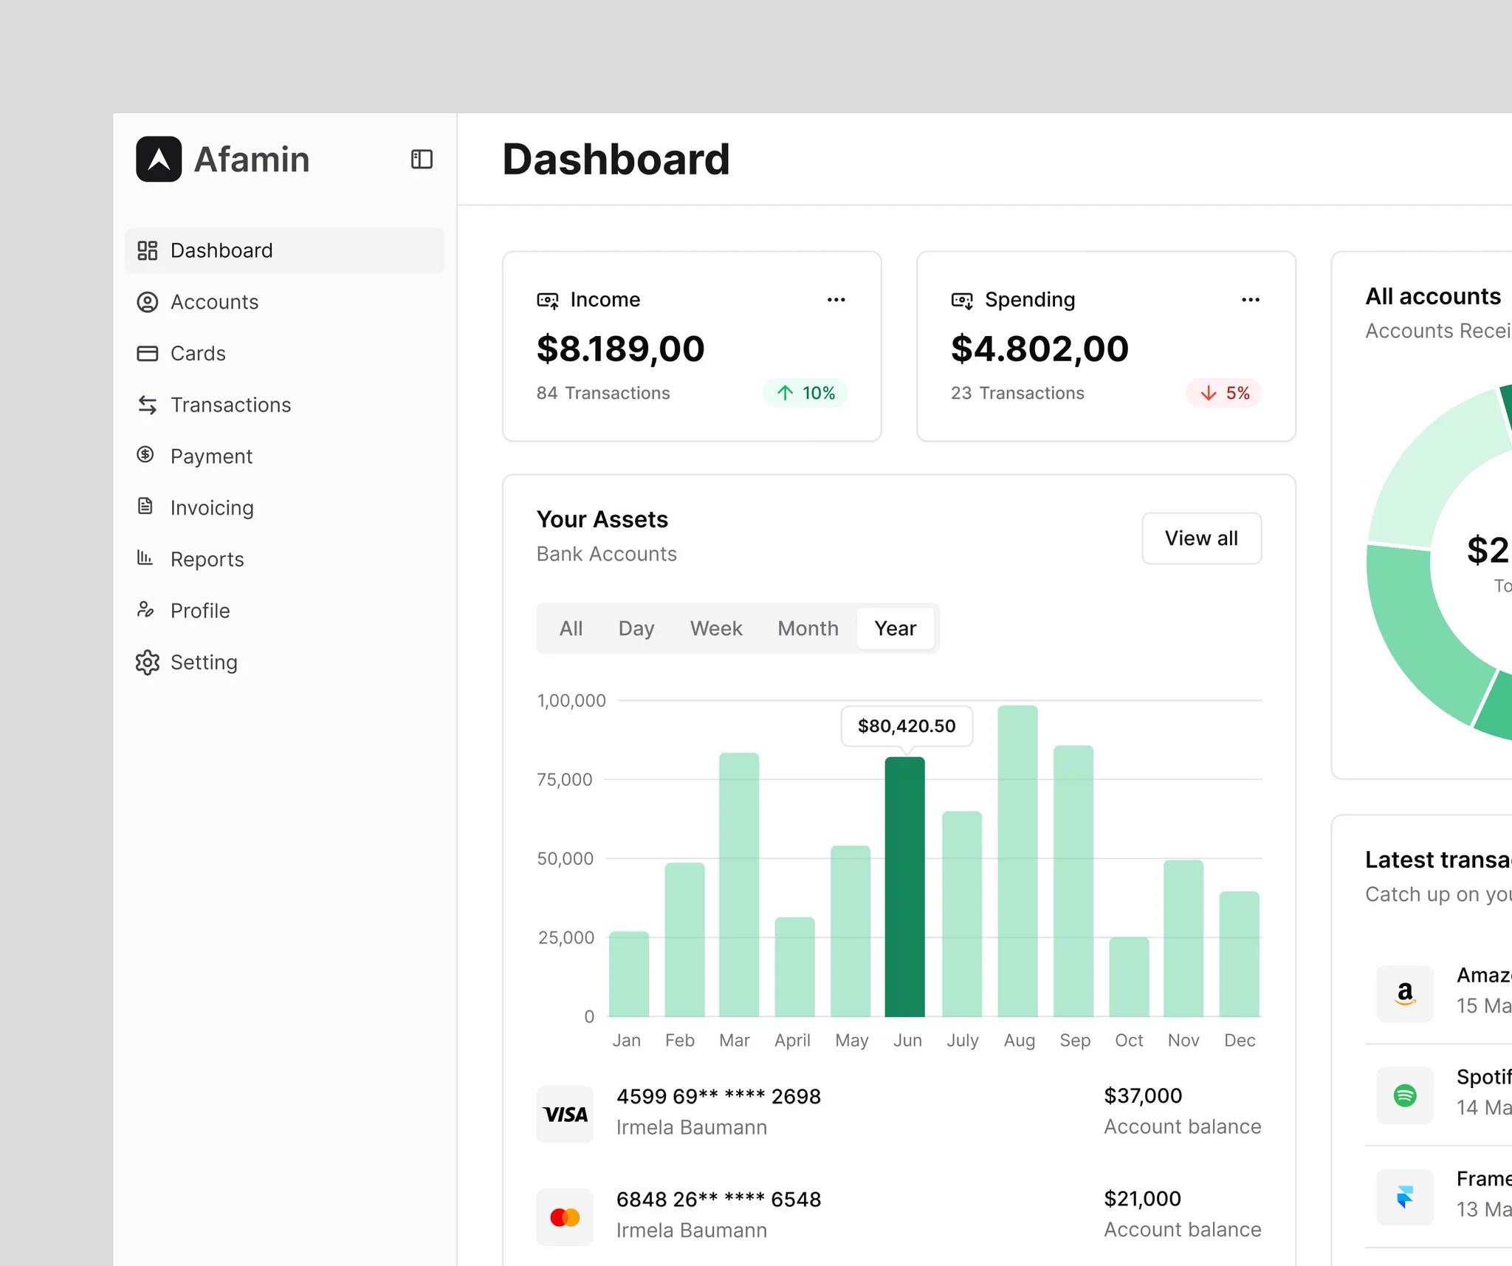1512x1266 pixels.
Task: Open the Accounts menu item
Action: tap(285, 302)
